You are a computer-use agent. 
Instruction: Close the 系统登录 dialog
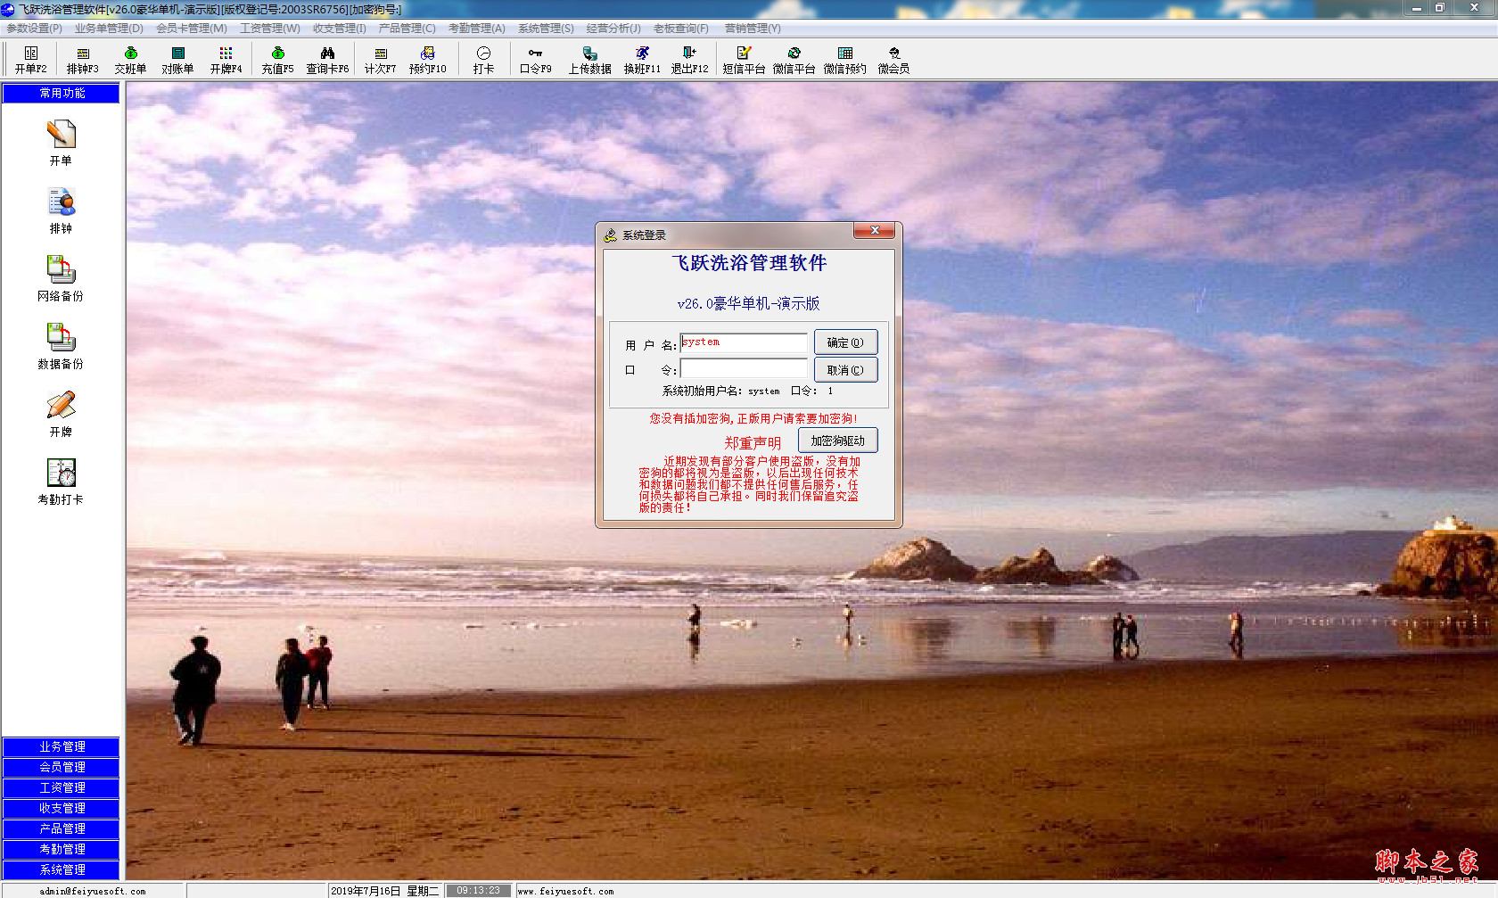[x=874, y=231]
